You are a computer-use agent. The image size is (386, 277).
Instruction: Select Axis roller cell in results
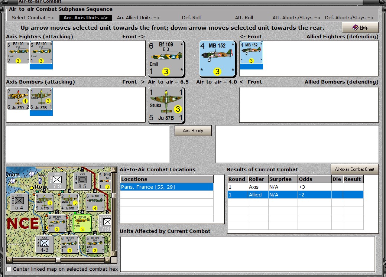coord(258,187)
